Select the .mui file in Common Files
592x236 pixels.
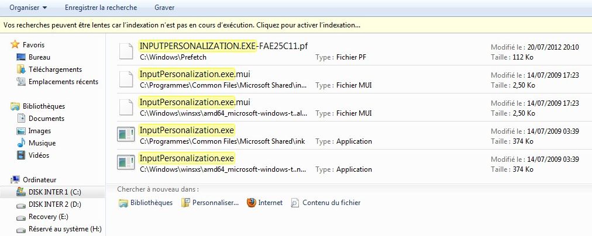point(194,74)
